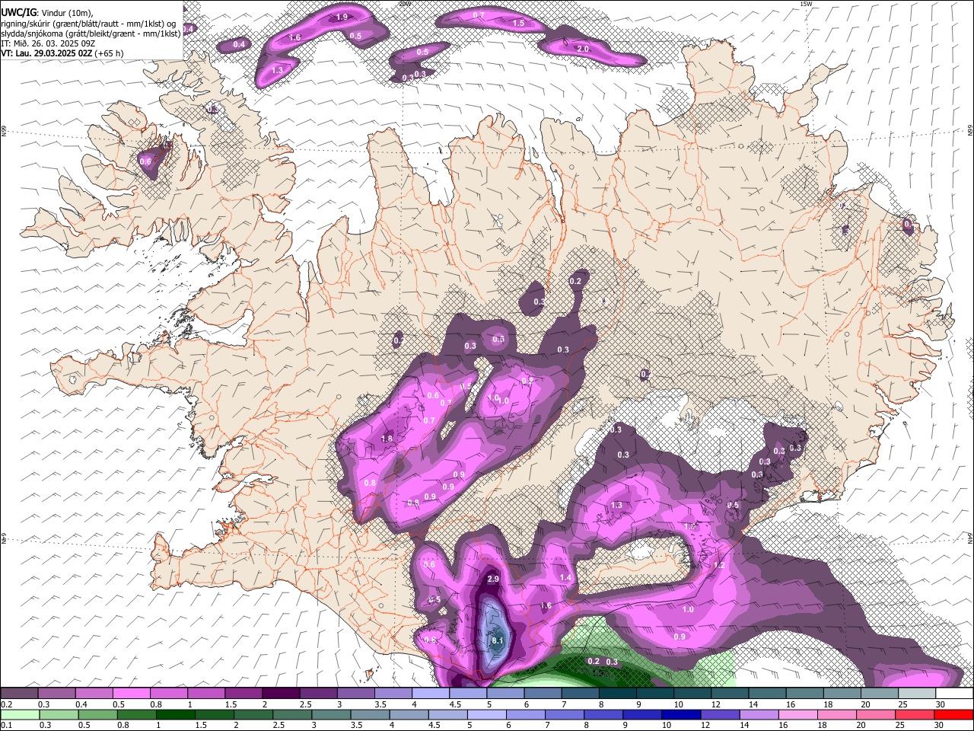Click the 'IT: Mið. 26. 03. 2025 09Z' line

coord(48,43)
